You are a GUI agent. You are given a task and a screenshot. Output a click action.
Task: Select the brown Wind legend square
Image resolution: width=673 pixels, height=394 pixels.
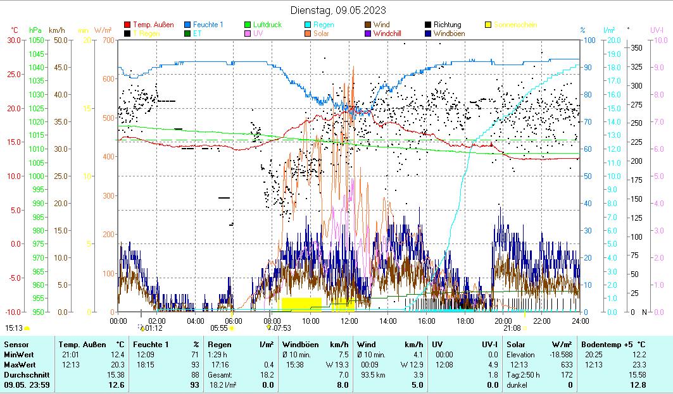coord(368,25)
